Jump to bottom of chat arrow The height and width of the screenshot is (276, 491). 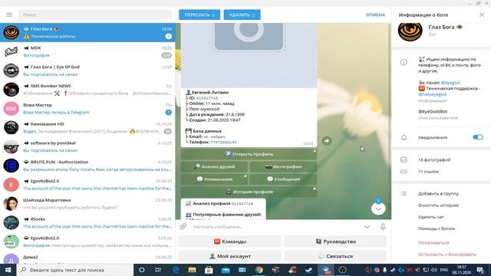[x=378, y=209]
